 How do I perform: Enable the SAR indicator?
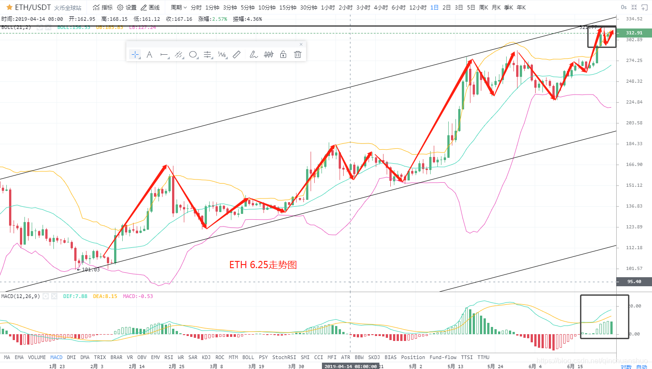(x=193, y=357)
